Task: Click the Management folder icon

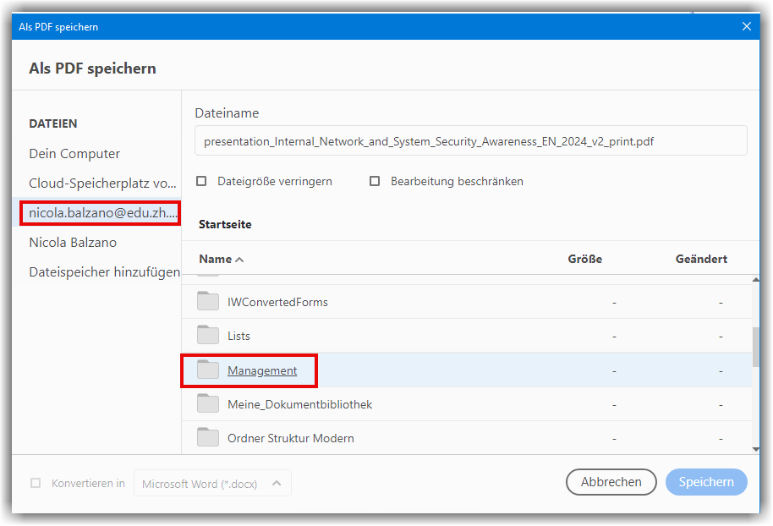Action: (208, 370)
